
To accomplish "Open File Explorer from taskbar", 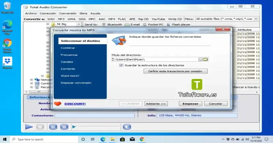I will [x=113, y=139].
